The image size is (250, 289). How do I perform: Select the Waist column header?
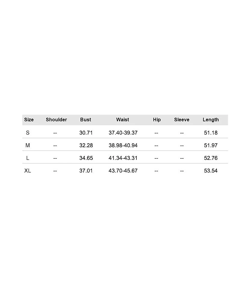[x=123, y=120]
